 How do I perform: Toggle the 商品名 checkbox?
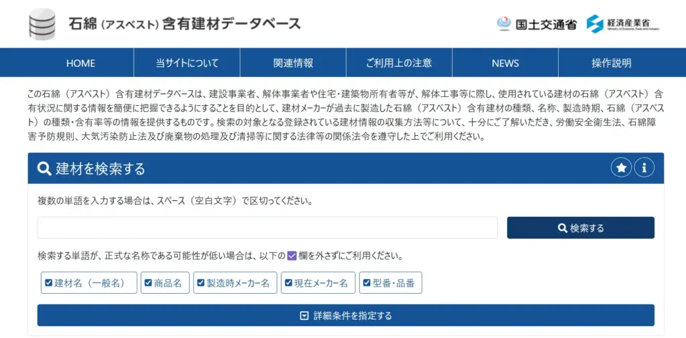tap(148, 283)
